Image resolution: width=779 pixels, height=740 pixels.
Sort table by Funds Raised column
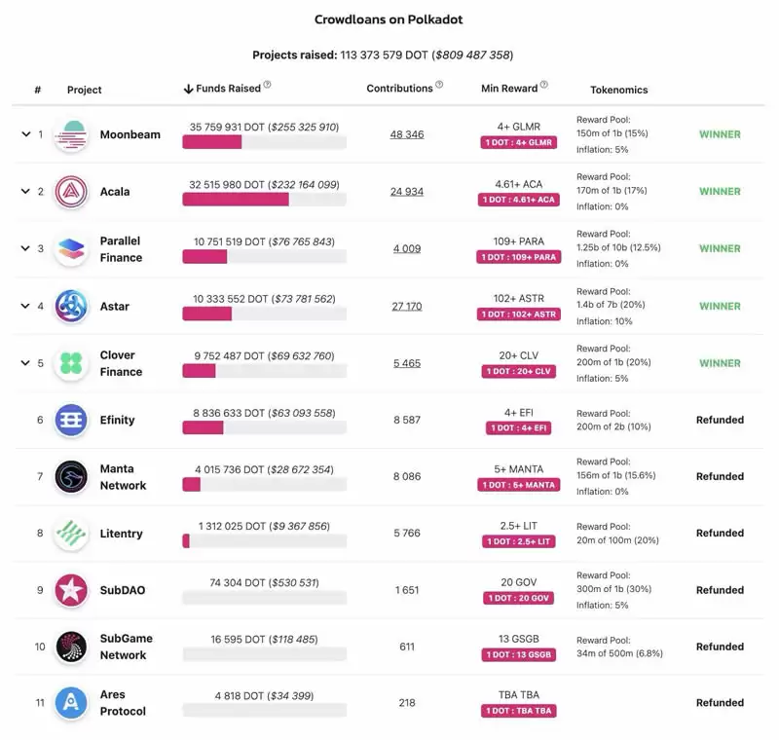[x=223, y=89]
